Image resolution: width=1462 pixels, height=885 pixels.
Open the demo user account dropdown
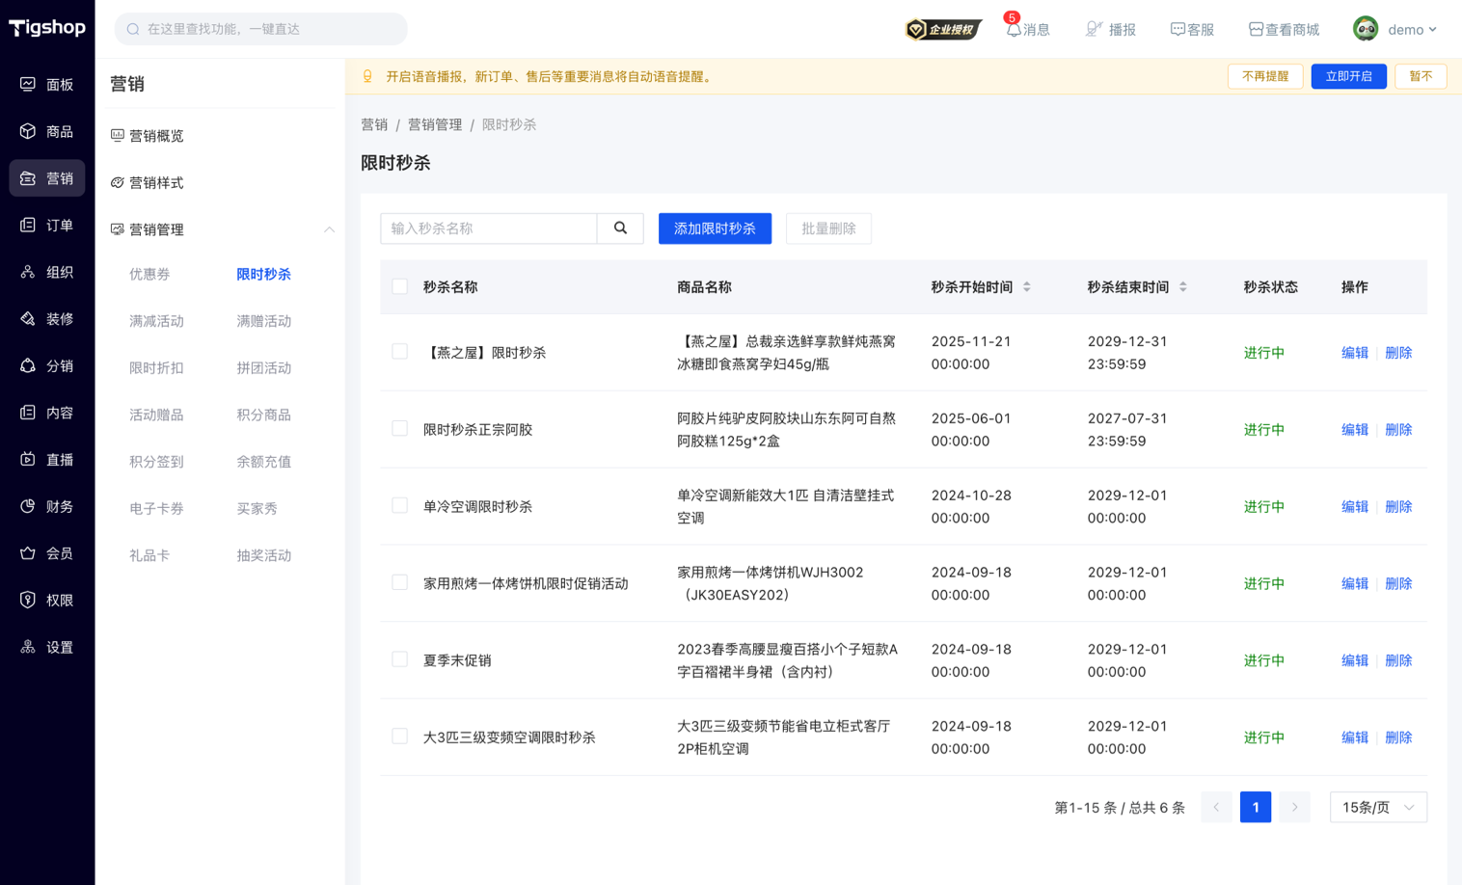tap(1395, 29)
